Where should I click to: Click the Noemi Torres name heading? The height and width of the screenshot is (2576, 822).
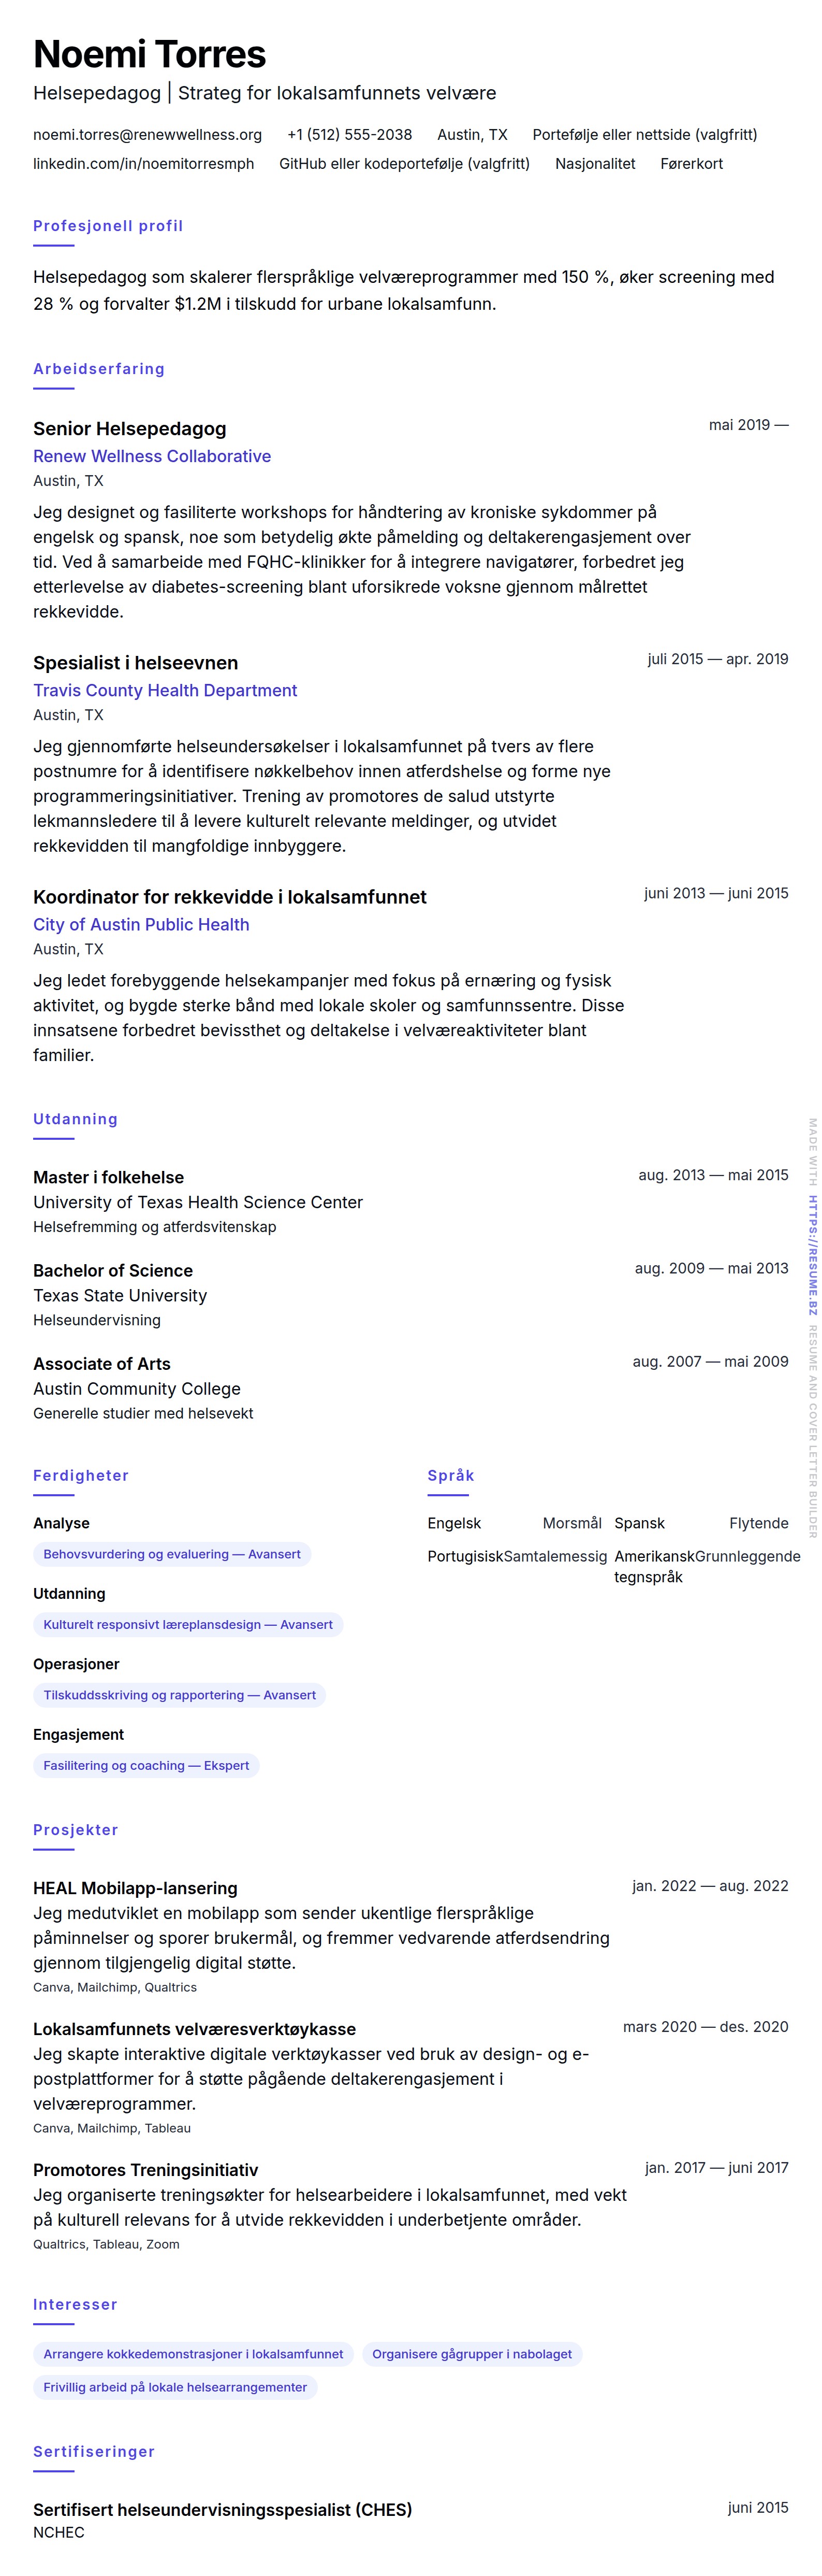tap(150, 54)
